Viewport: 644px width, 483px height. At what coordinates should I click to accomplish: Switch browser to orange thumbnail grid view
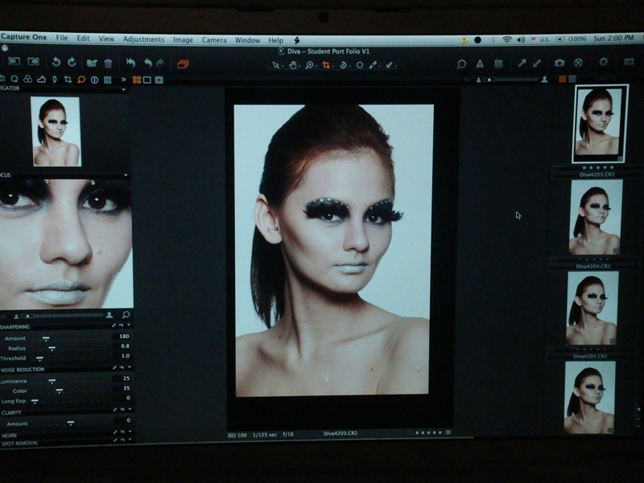coord(562,79)
